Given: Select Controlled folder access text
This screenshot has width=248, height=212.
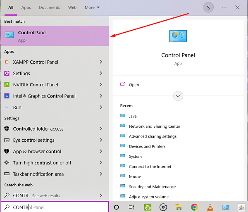Looking at the screenshot, I should click(x=38, y=129).
